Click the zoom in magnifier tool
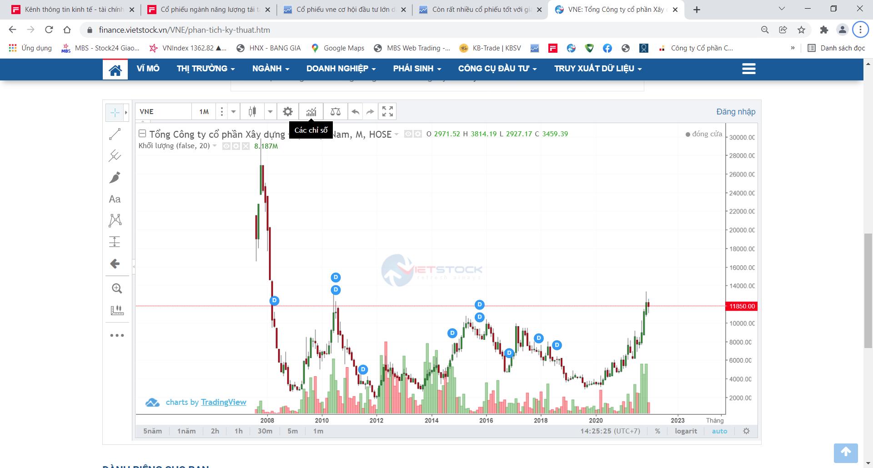Screen dimensions: 873x468 click(x=117, y=289)
